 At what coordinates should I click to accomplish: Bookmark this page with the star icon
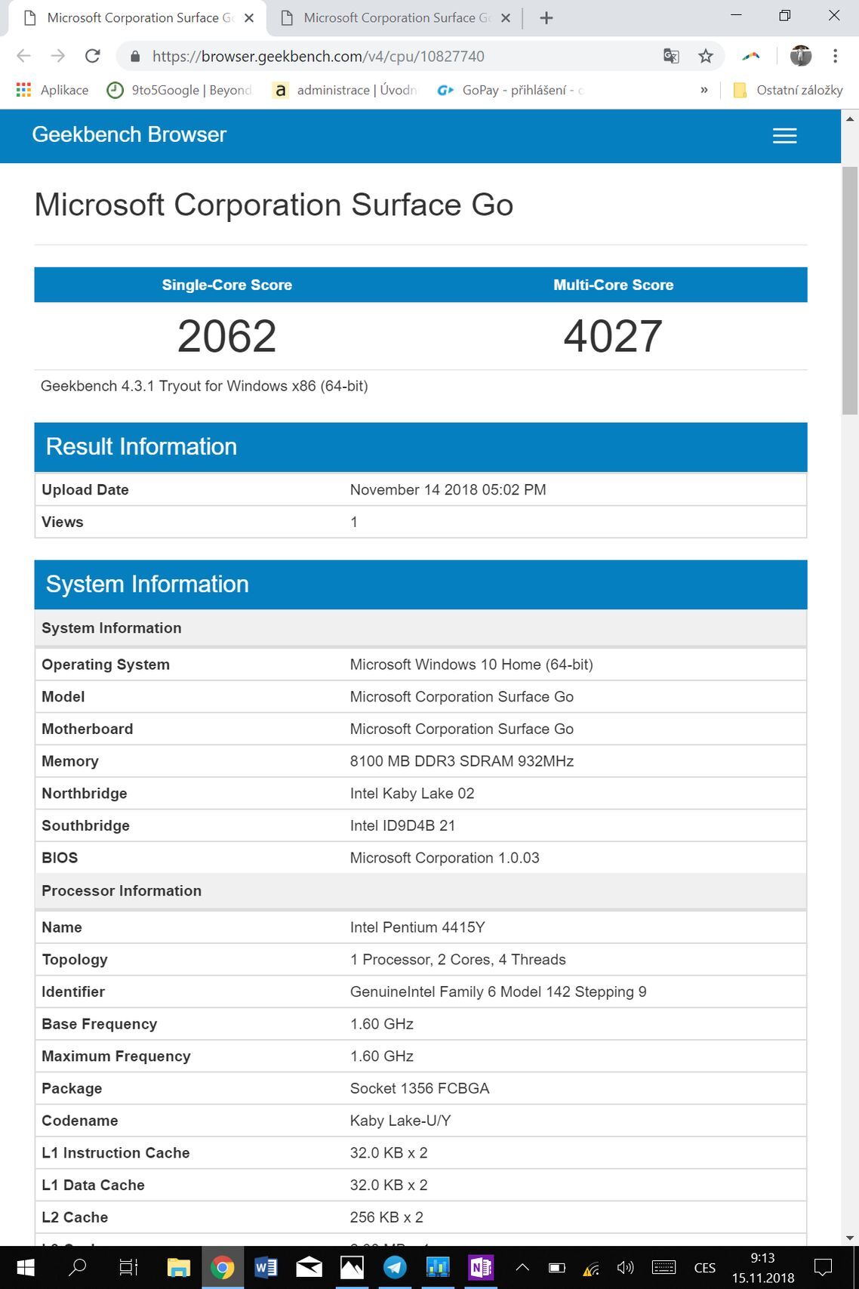(705, 56)
